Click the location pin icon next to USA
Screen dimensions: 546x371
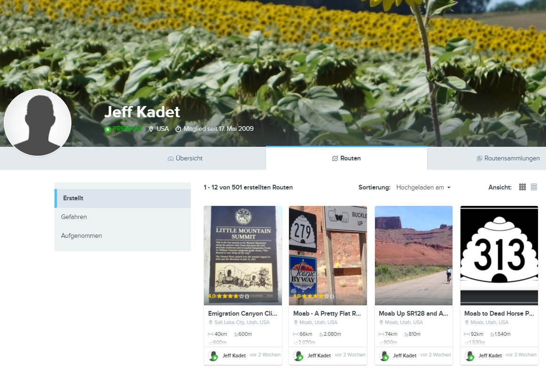click(151, 129)
